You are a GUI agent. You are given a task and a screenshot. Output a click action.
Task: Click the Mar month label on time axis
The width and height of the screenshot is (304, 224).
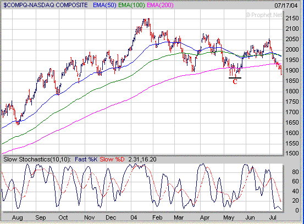pos(179,217)
